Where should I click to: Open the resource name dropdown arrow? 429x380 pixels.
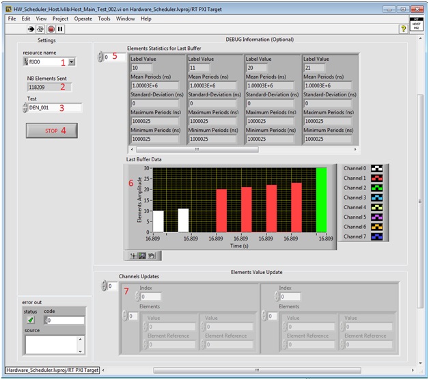click(72, 62)
